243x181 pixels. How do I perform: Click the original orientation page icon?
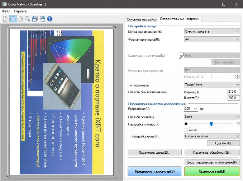(181, 55)
